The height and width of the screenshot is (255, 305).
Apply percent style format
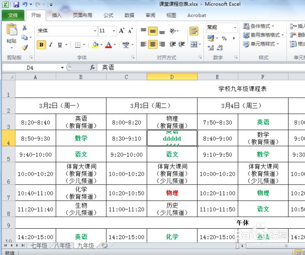pos(224,38)
